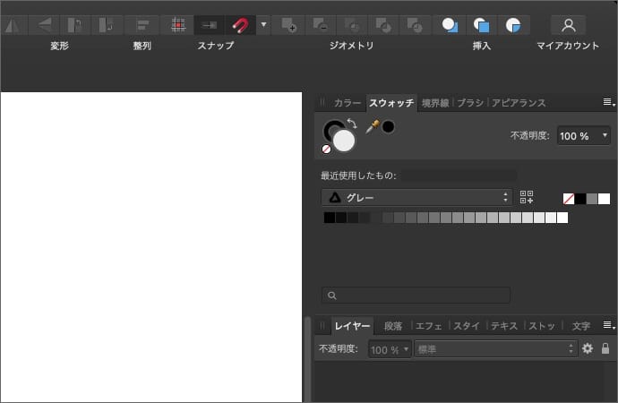
Task: Select the Insert Inside Selection icon
Action: pyautogui.click(x=512, y=25)
